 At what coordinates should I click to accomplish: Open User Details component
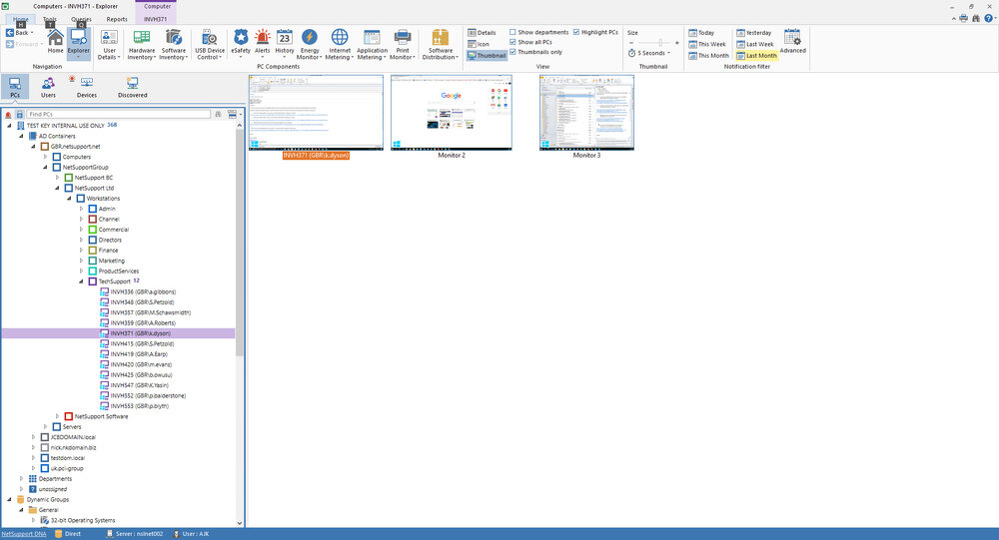pyautogui.click(x=109, y=44)
